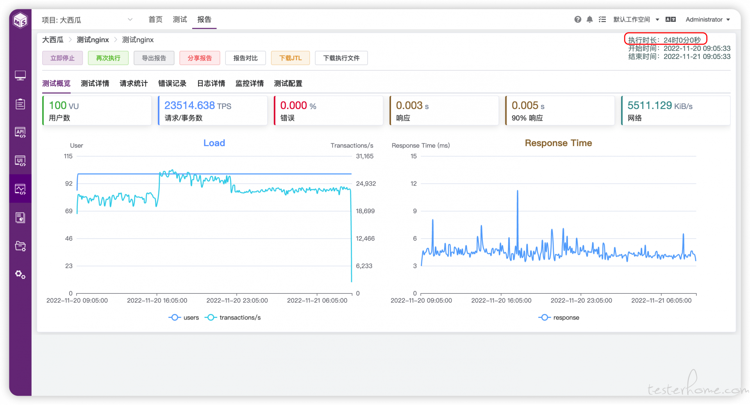Click the 0.000 % 错误 card
The height and width of the screenshot is (405, 750).
coord(329,111)
